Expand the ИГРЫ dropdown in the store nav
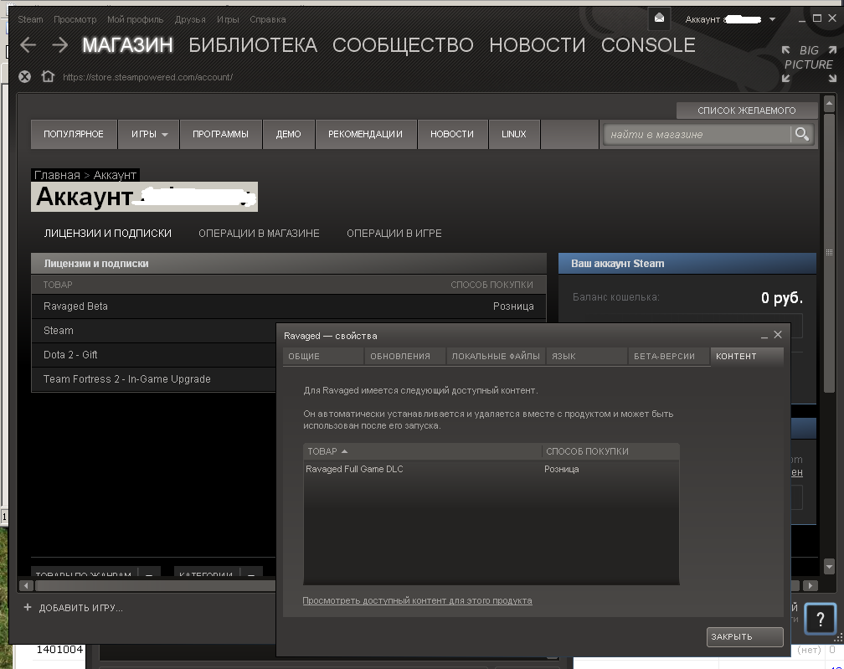 point(149,134)
